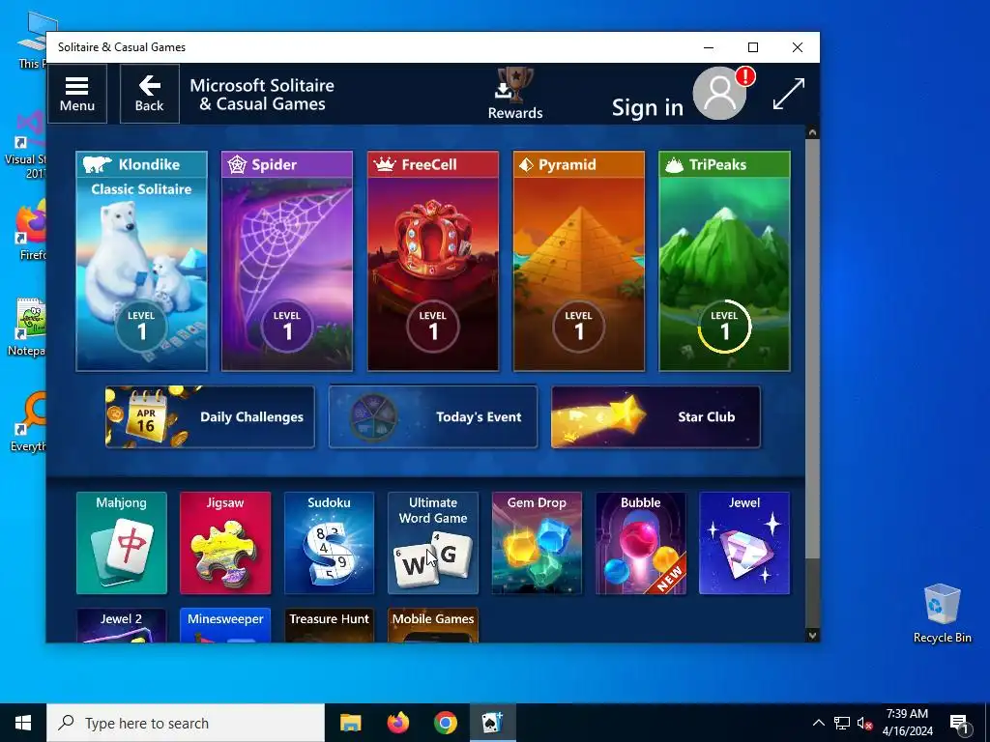Open the FreeCell game tile
This screenshot has height=742, width=990.
click(433, 261)
